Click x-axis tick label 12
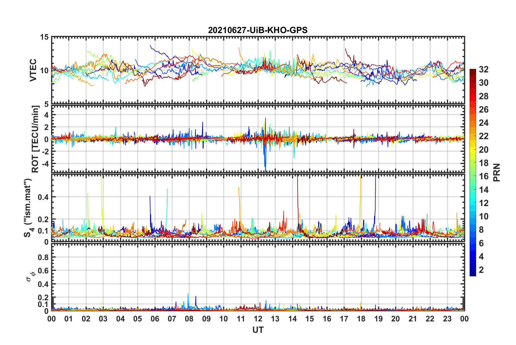 point(258,319)
